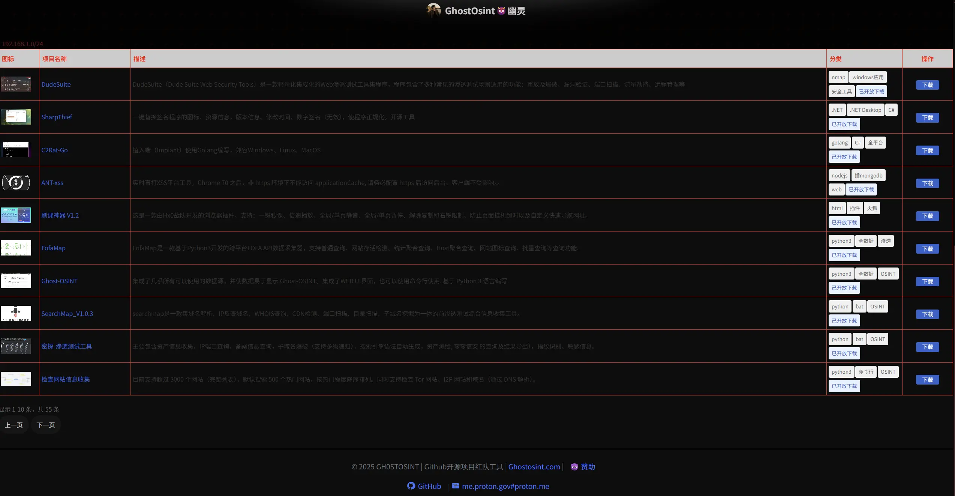Open the C2Rat-Go thumbnail image
The height and width of the screenshot is (496, 955).
16,150
